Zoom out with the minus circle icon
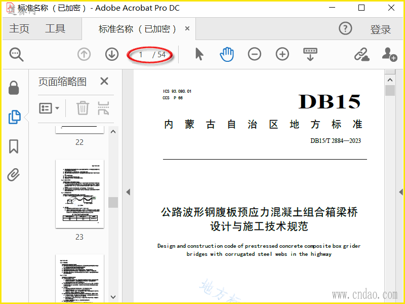This screenshot has width=405, height=304. tap(255, 54)
